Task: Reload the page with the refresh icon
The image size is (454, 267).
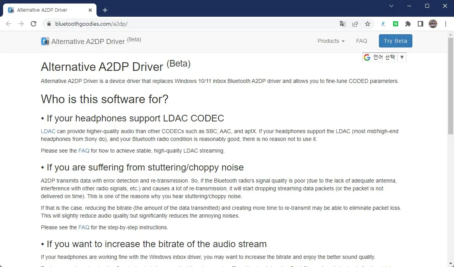Action: [x=33, y=24]
